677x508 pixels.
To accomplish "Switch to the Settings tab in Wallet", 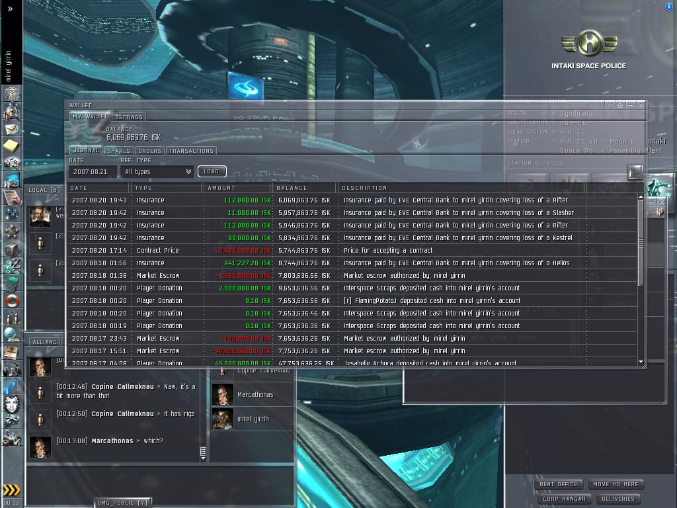I will tap(129, 117).
